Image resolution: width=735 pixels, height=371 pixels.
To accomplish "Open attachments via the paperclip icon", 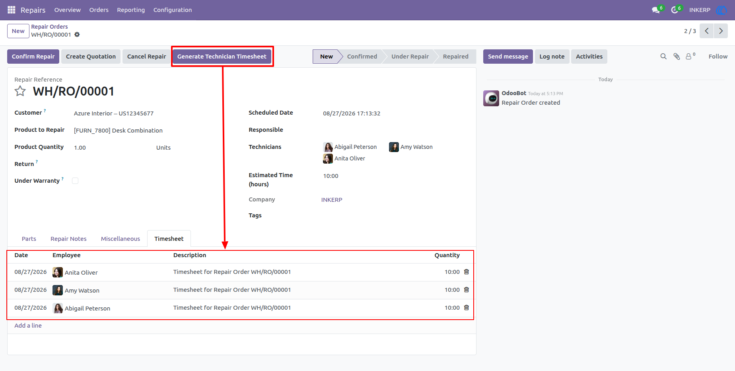I will (x=677, y=57).
